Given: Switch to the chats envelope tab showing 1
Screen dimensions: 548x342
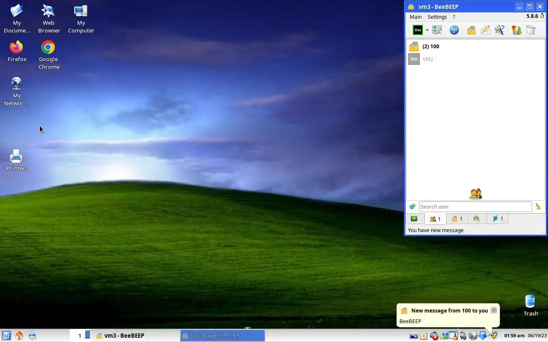Looking at the screenshot, I should pos(457,218).
